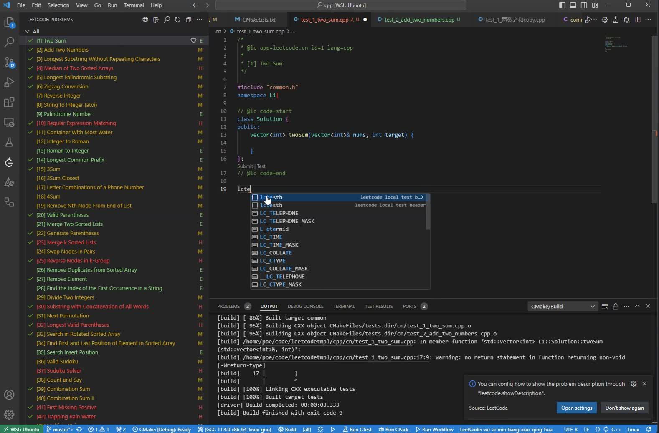Image resolution: width=659 pixels, height=433 pixels.
Task: Open the Testing flask view
Action: (9, 142)
